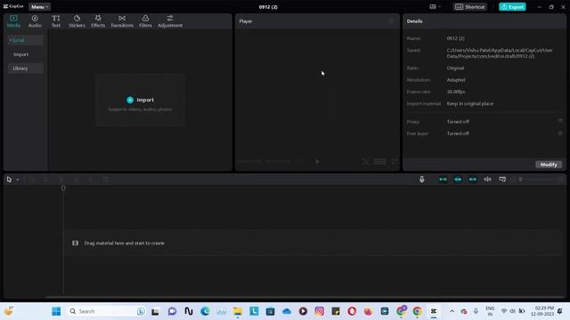
Task: Open Instagram from the taskbar
Action: 319,311
